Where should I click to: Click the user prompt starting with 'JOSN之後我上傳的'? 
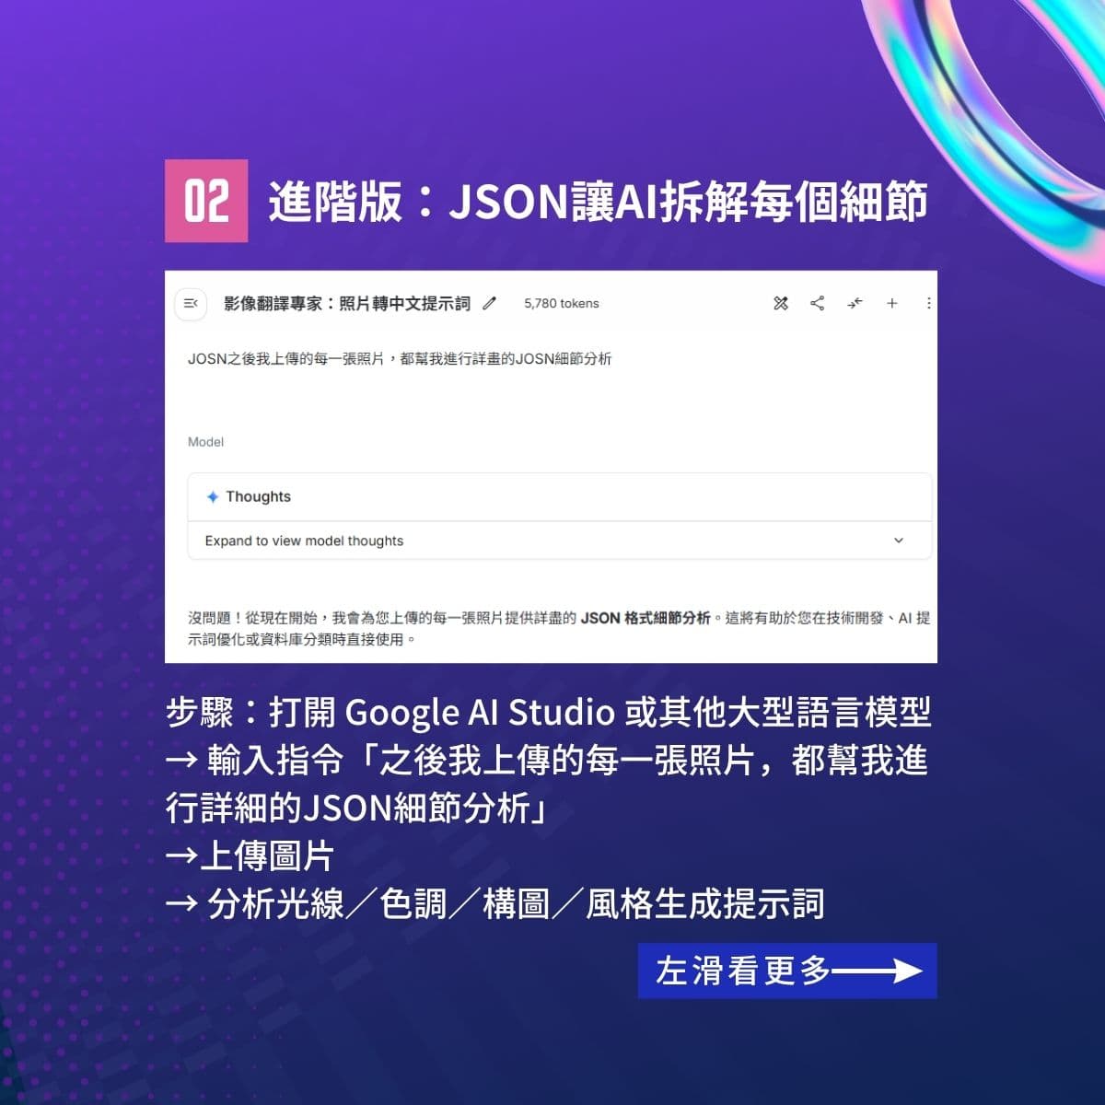tap(400, 358)
